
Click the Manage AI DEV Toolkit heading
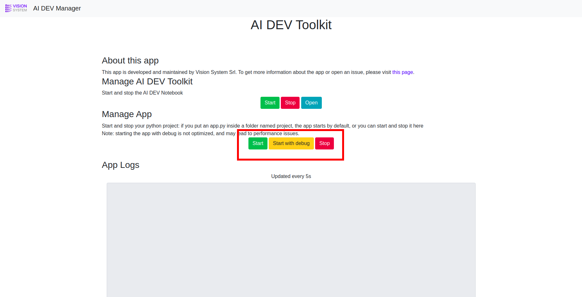point(147,82)
